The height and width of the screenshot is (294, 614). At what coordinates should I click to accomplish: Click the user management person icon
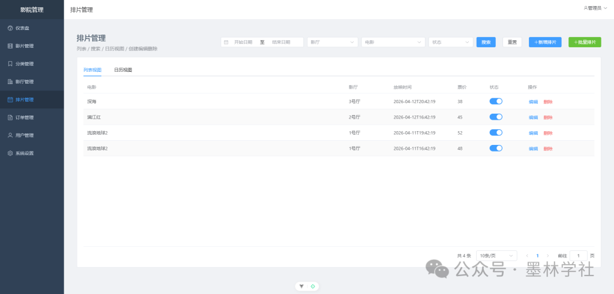click(10, 135)
